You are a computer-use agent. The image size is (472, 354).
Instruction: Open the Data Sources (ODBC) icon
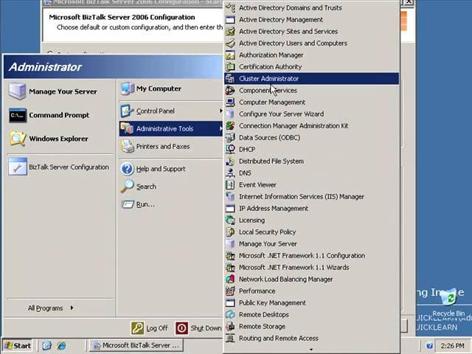(230, 138)
